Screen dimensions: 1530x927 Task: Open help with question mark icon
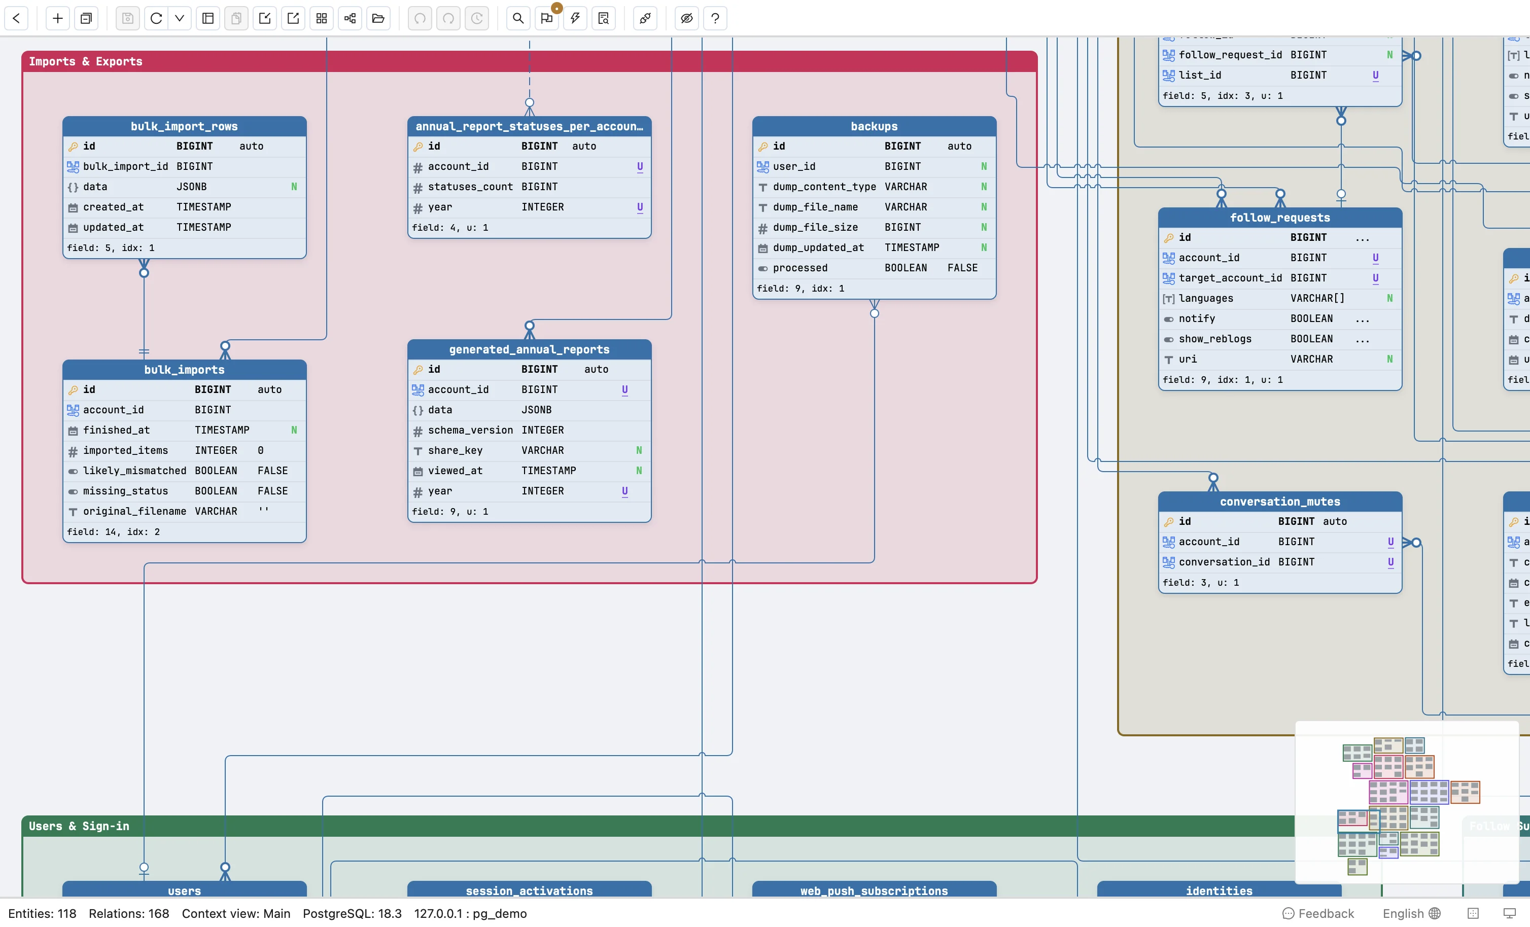pos(715,18)
